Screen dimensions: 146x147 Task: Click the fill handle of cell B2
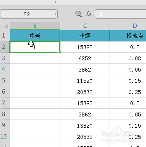60,52
